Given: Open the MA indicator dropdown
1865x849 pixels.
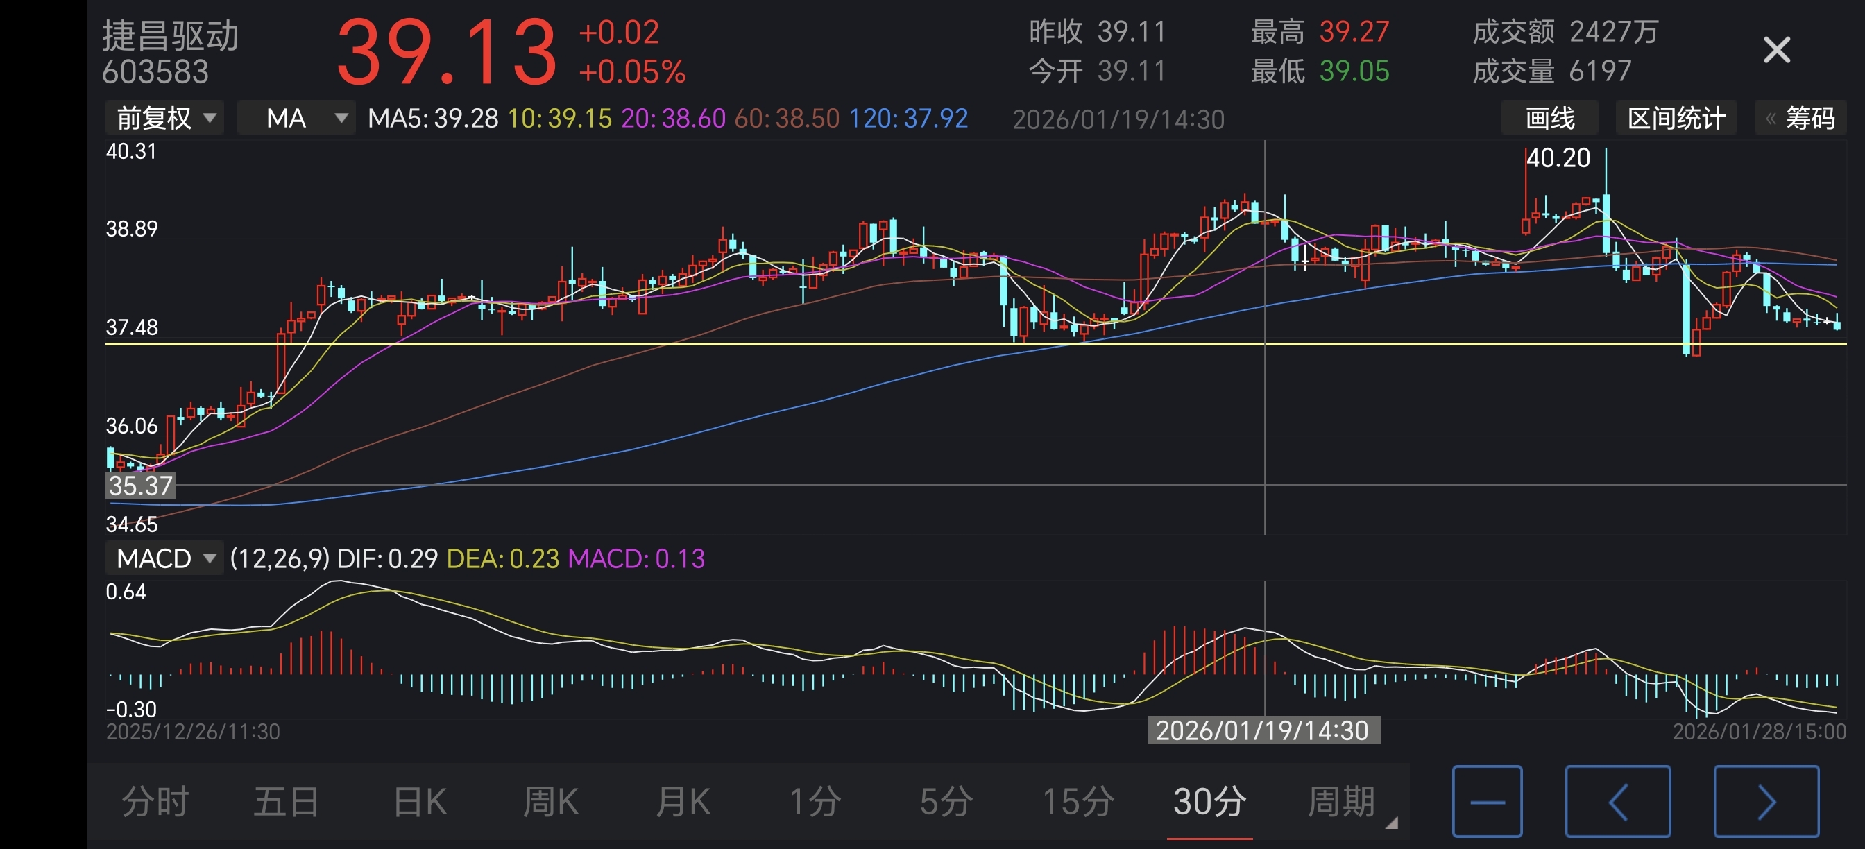Looking at the screenshot, I should click(297, 118).
